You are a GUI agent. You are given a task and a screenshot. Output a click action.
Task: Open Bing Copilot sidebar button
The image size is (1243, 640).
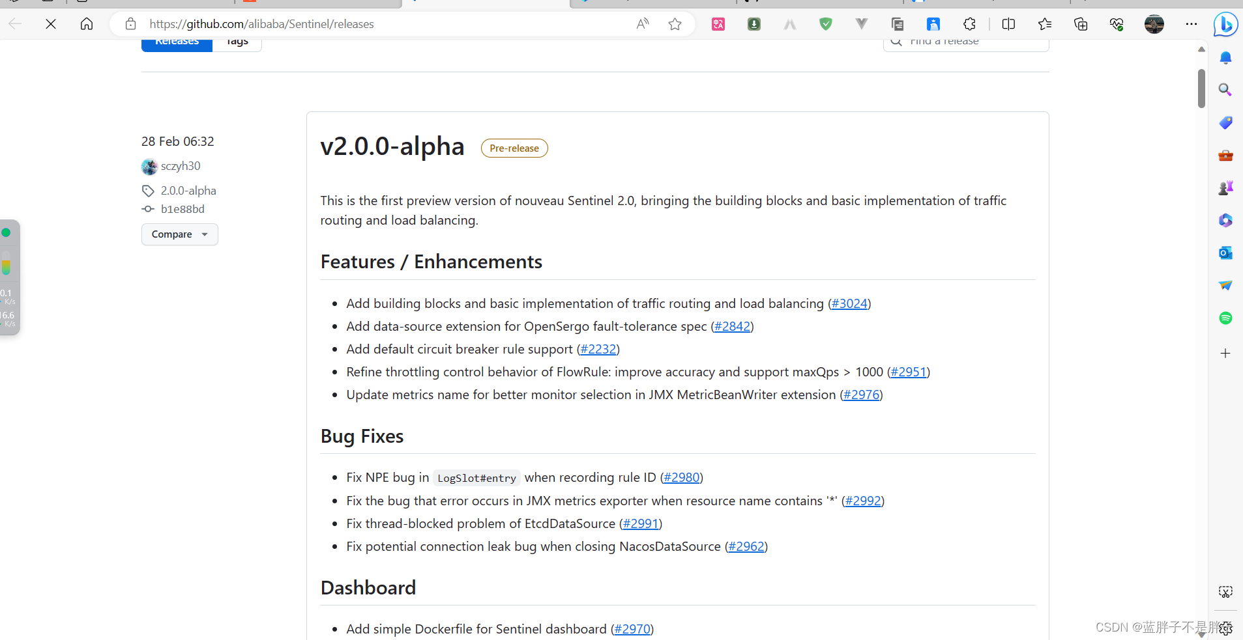click(x=1225, y=25)
